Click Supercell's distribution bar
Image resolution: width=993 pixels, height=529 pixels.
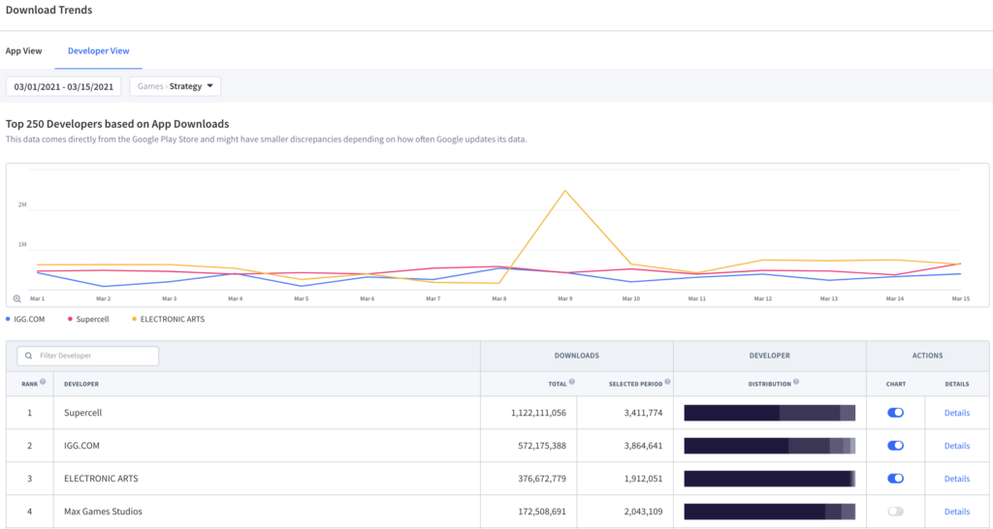coord(769,413)
